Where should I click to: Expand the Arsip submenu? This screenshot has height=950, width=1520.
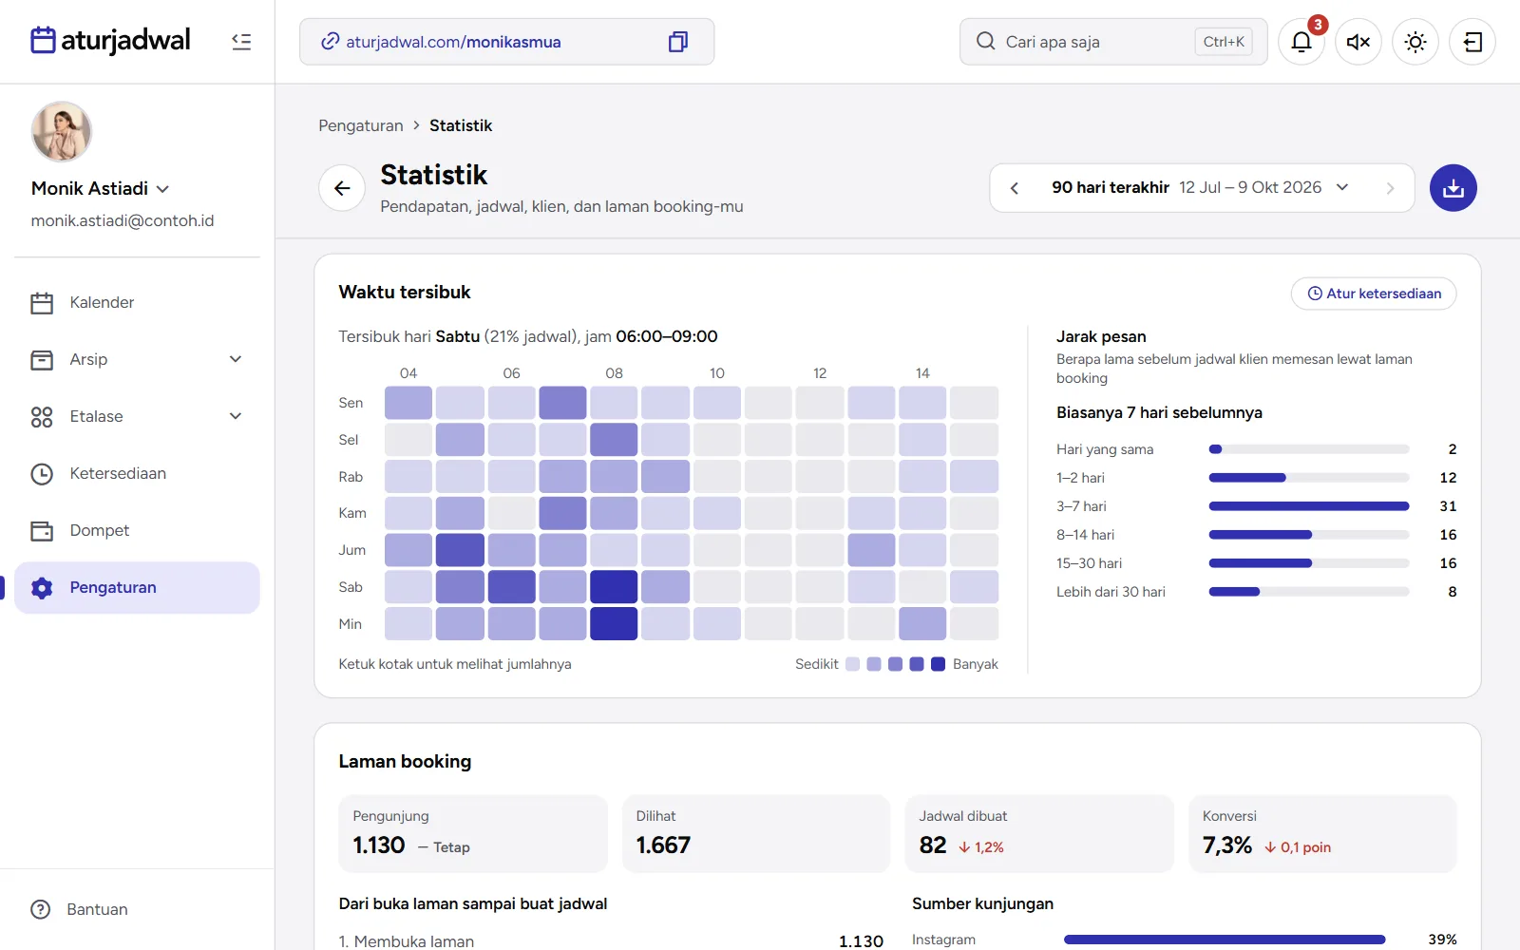pos(236,359)
